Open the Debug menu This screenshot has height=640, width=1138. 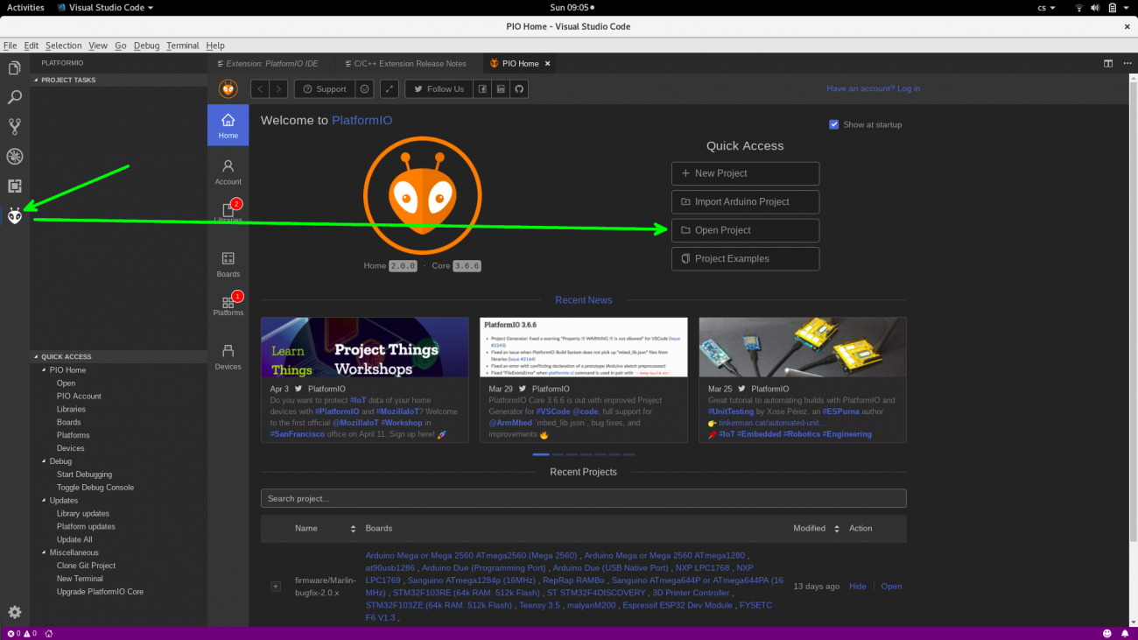[x=146, y=46]
